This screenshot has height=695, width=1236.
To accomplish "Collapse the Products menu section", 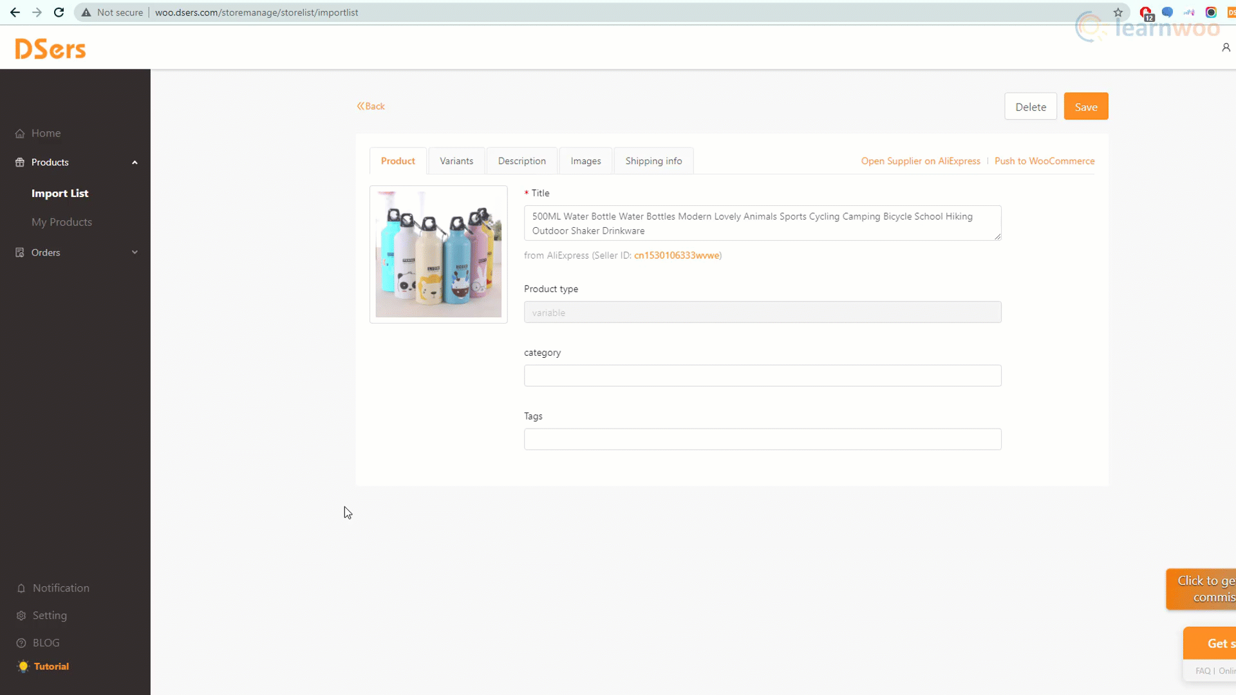I will (x=135, y=163).
